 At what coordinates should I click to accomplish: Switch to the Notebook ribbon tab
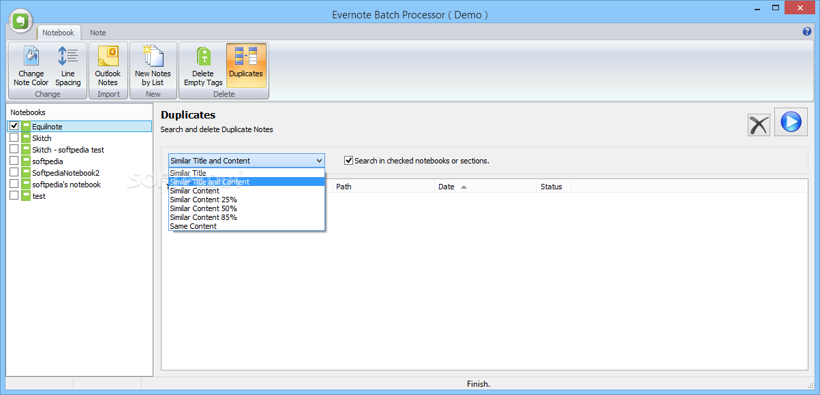[x=59, y=33]
